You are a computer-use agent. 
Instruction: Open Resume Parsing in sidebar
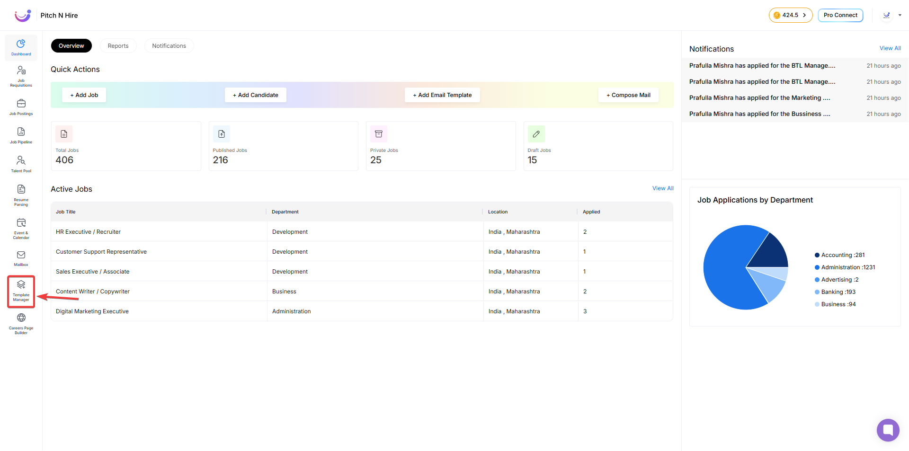21,195
